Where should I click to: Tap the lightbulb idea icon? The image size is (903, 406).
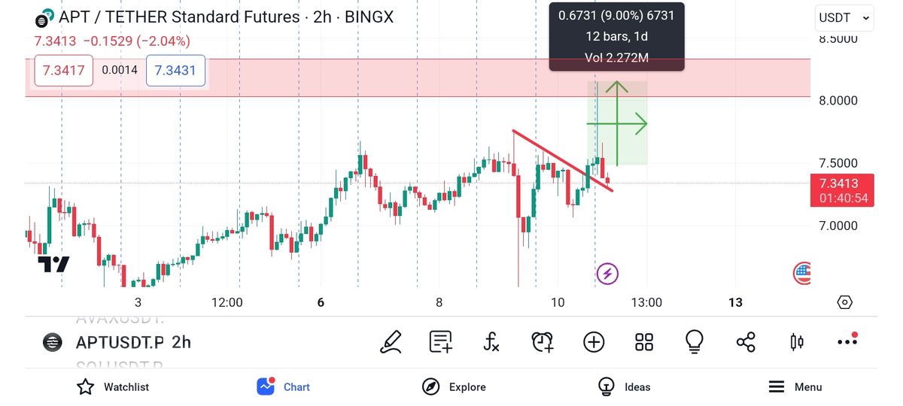pyautogui.click(x=694, y=342)
